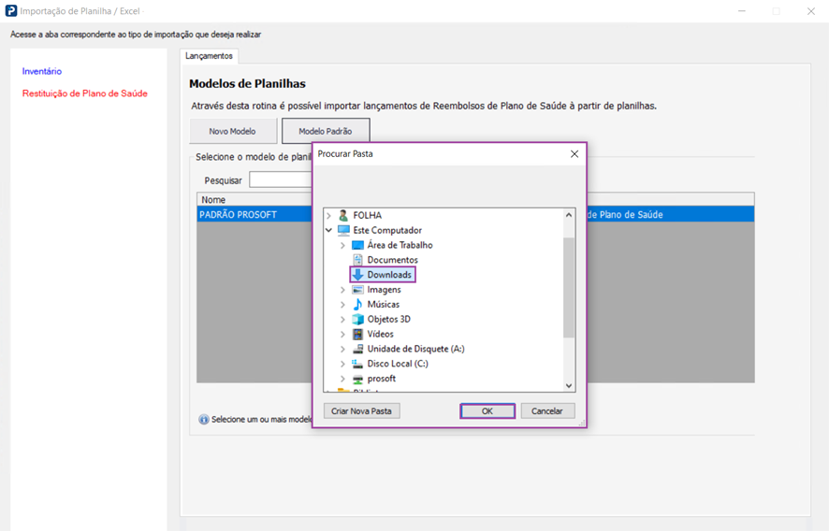This screenshot has width=829, height=531.
Task: Expand the Área de Trabalho node
Action: 342,245
